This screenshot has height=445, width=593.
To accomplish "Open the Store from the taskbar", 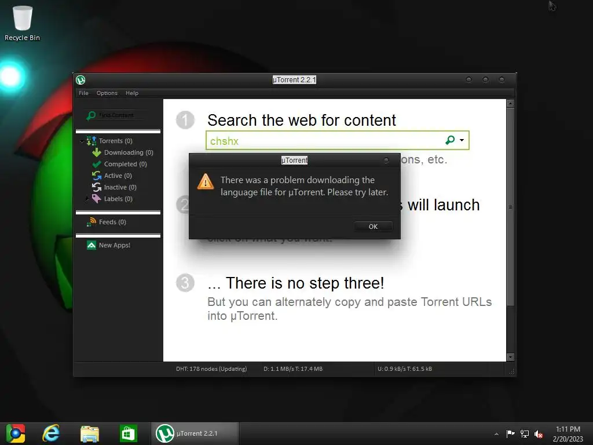I will (128, 433).
